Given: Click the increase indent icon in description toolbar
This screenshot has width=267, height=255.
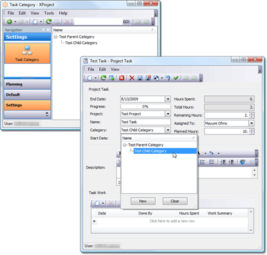Looking at the screenshot, I should click(x=232, y=162).
